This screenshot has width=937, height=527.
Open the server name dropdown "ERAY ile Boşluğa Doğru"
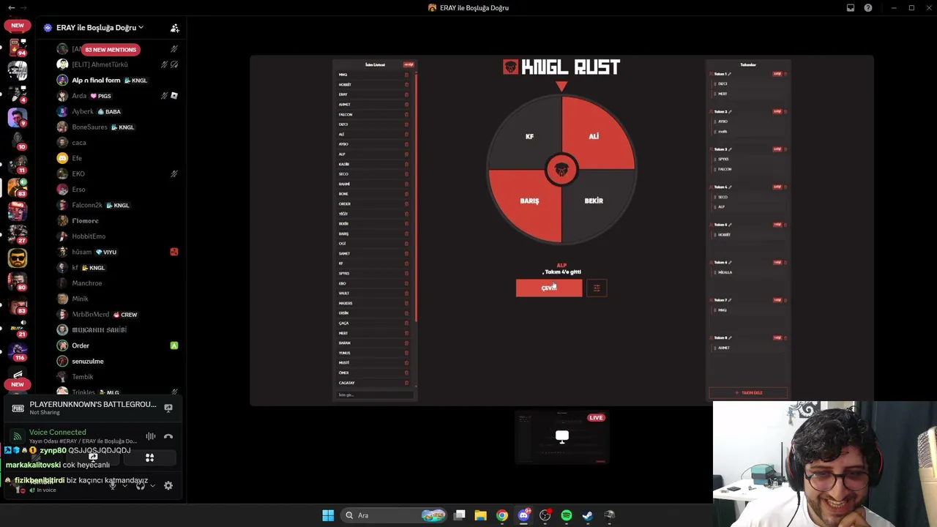(100, 28)
